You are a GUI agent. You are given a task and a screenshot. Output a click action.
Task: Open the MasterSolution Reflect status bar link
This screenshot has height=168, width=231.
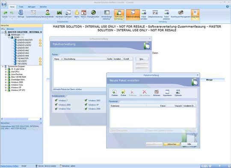pos(9,166)
